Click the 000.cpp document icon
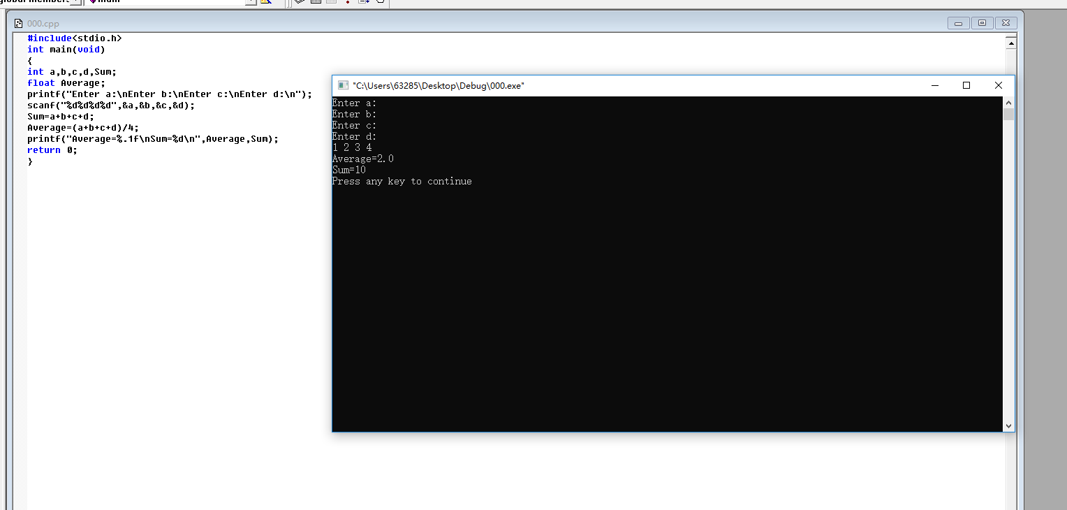1067x510 pixels. (x=19, y=23)
